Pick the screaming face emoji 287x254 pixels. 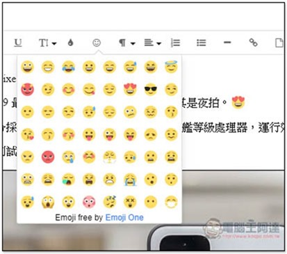point(48,202)
